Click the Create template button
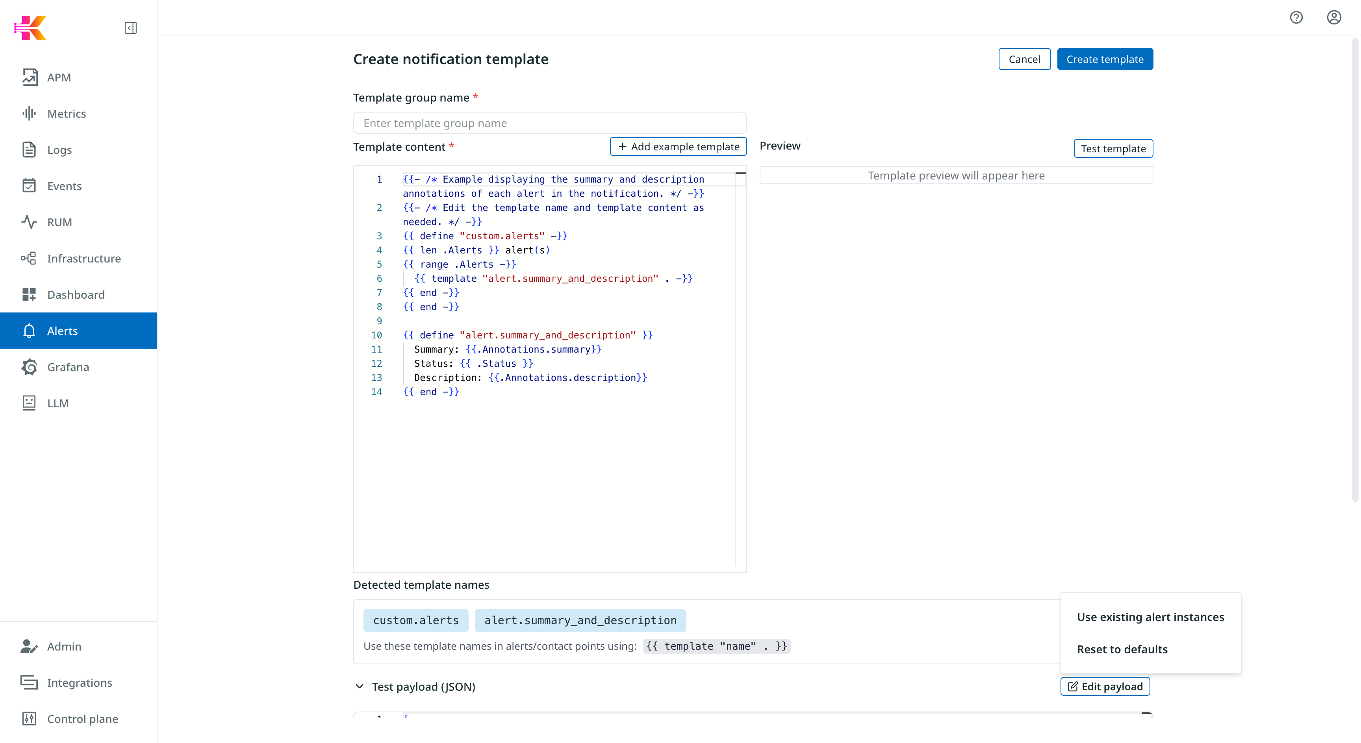Screen dimensions: 1361x743 pos(1105,59)
